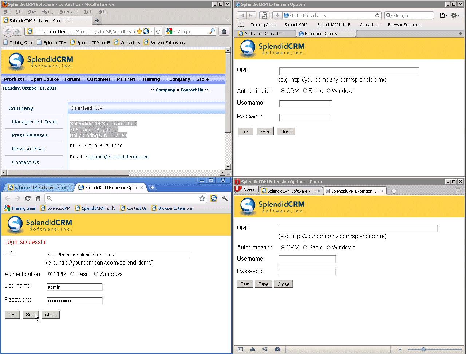Image resolution: width=466 pixels, height=354 pixels.
Task: Open a new tab in Firefox
Action: 97,20
